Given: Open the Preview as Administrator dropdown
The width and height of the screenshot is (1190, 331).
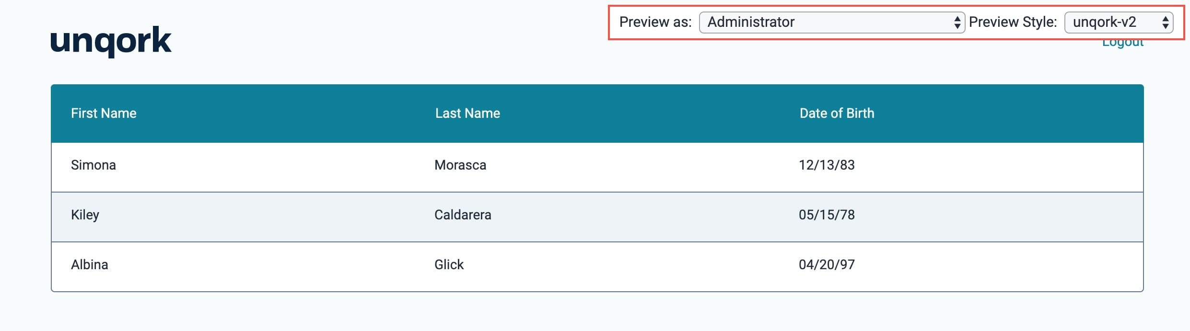Looking at the screenshot, I should click(x=832, y=23).
